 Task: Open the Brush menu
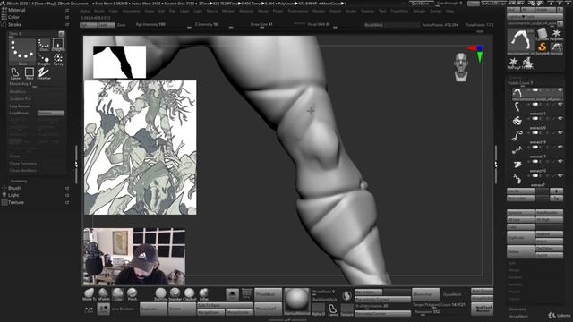click(x=98, y=11)
